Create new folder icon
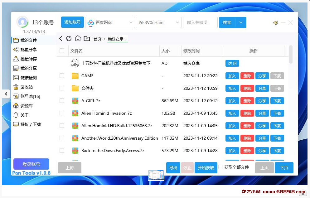This screenshot has width=310, height=198. tap(87, 39)
